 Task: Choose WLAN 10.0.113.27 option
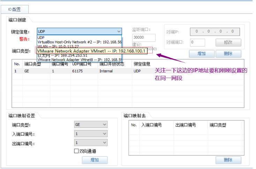pos(80,46)
